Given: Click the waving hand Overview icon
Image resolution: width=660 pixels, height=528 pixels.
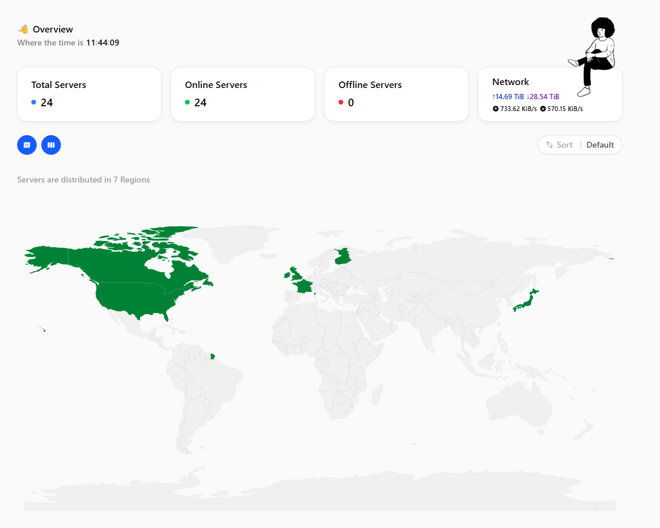Looking at the screenshot, I should coord(24,29).
